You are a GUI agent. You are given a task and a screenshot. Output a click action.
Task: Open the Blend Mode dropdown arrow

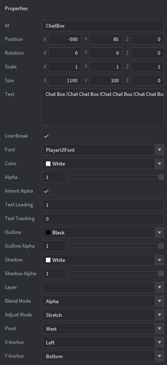(159, 301)
